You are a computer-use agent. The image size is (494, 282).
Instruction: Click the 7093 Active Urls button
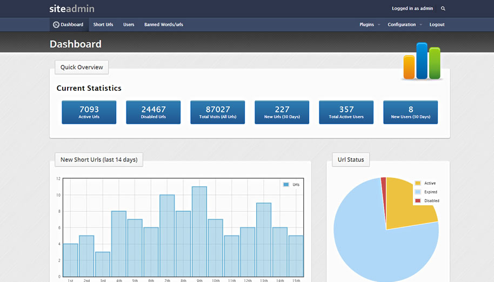[89, 112]
